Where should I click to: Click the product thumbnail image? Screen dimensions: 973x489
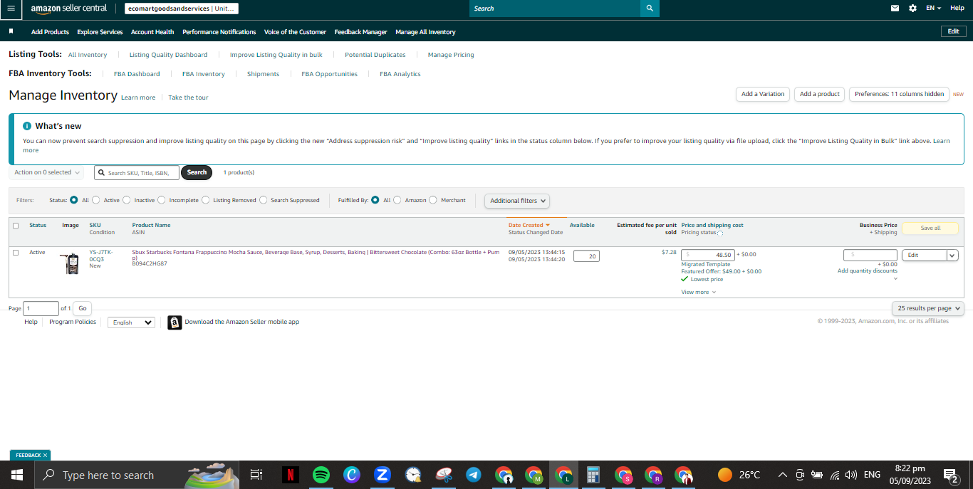pyautogui.click(x=71, y=263)
